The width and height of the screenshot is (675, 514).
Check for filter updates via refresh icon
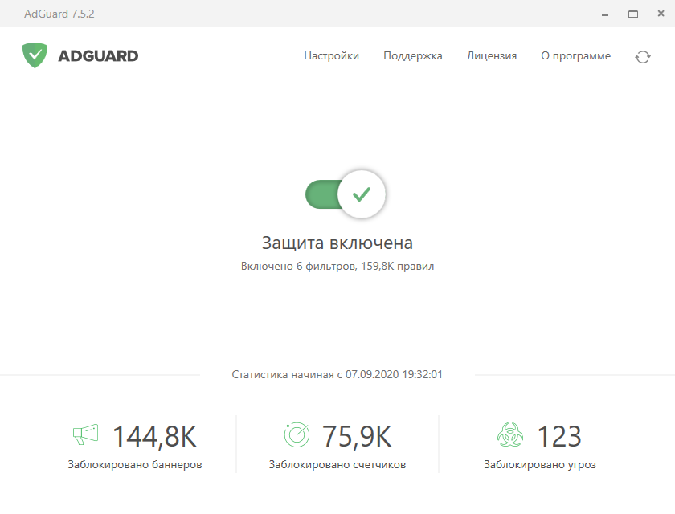tap(642, 57)
